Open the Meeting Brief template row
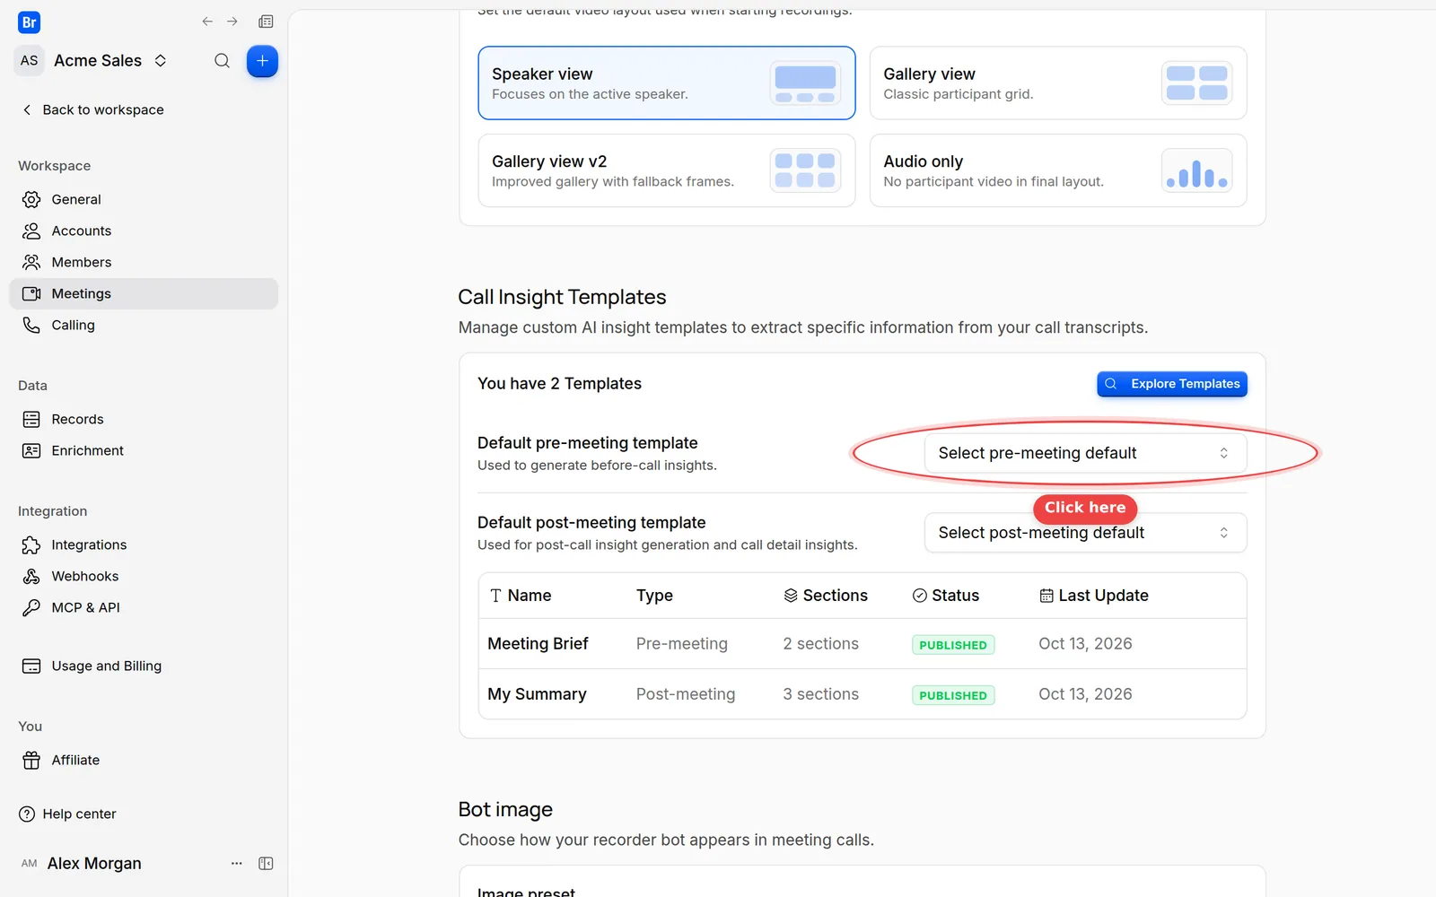1436x897 pixels. pos(862,644)
